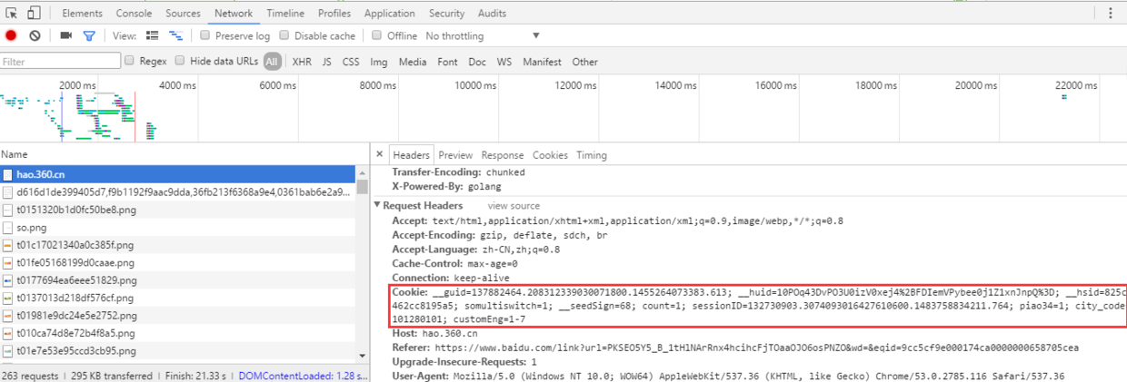Enable the Preserve log checkbox

pyautogui.click(x=205, y=35)
